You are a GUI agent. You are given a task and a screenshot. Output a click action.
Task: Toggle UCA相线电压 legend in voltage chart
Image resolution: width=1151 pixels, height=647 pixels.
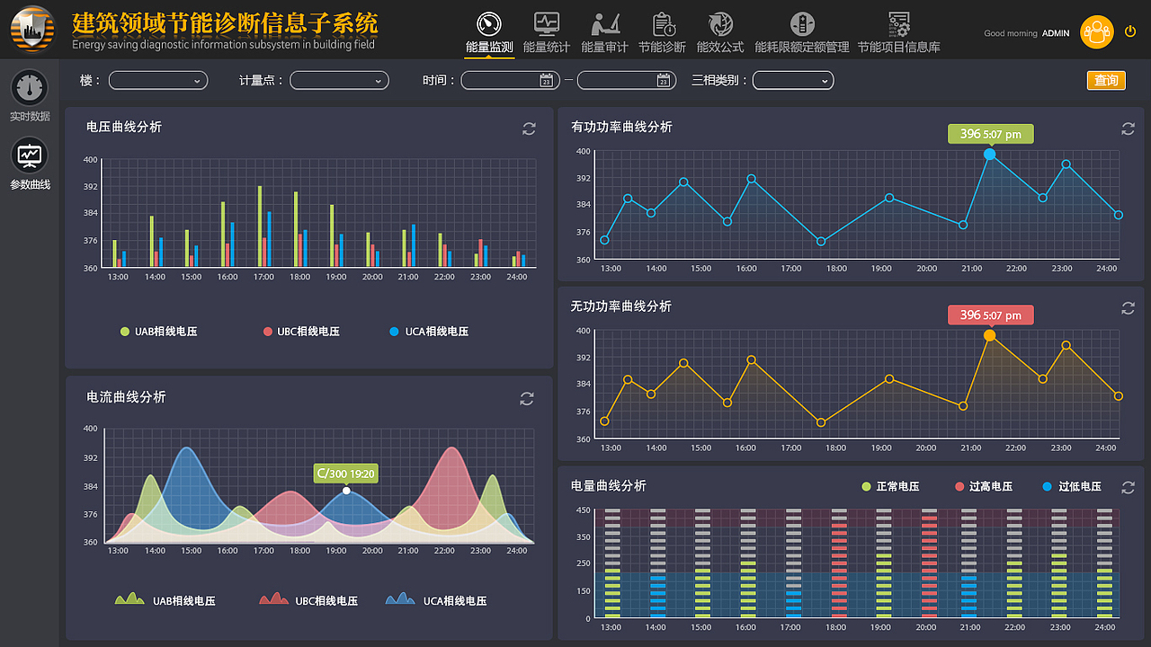pyautogui.click(x=429, y=332)
